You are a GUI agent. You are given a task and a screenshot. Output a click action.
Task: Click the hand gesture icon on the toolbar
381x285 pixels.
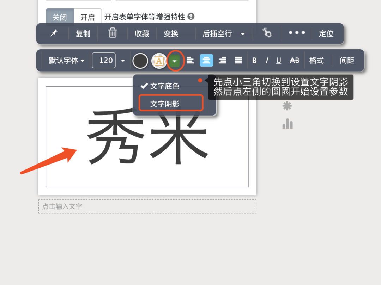click(x=267, y=33)
